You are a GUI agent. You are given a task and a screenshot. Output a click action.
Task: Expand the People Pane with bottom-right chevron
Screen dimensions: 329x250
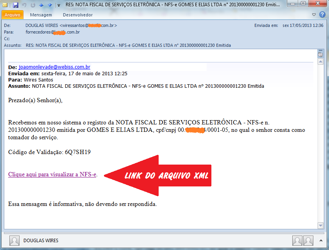321,241
